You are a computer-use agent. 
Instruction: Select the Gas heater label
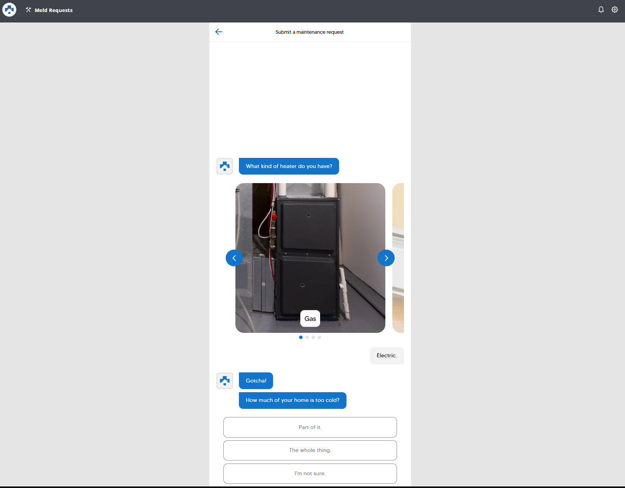coord(310,318)
